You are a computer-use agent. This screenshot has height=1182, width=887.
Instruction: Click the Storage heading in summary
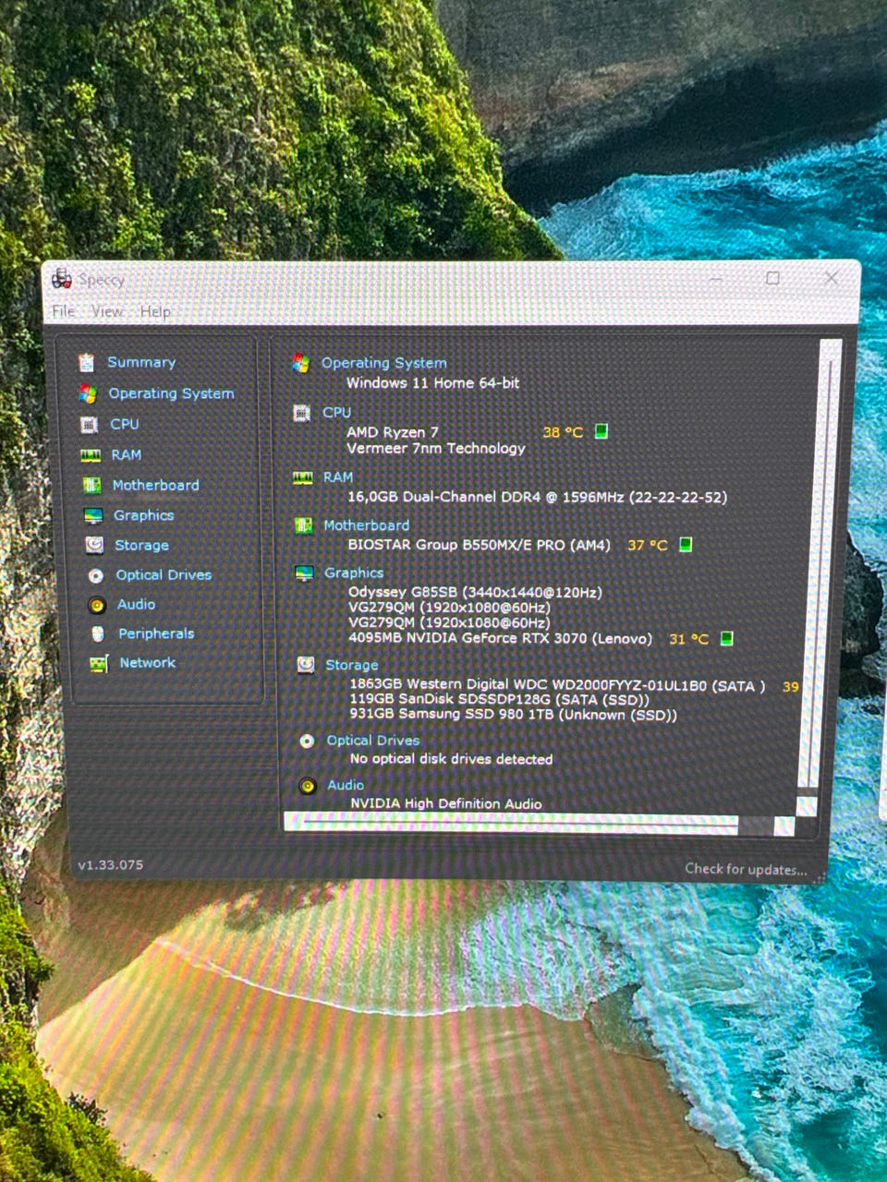[352, 665]
